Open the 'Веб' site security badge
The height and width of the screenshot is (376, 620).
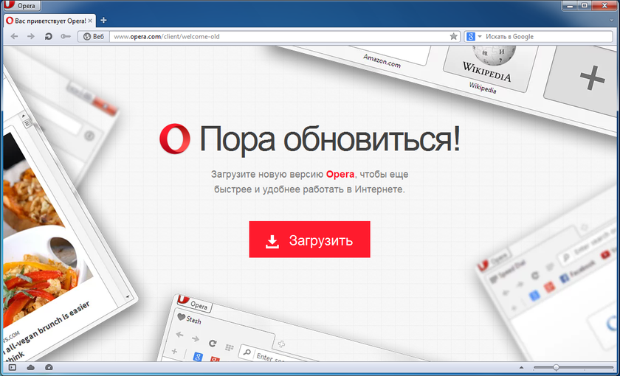tap(93, 36)
